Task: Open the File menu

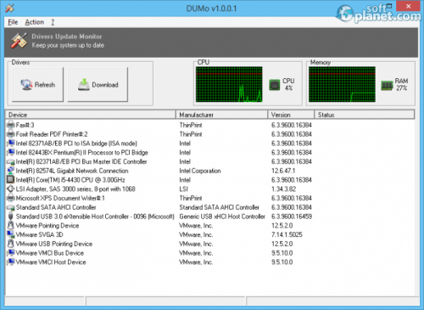Action: pyautogui.click(x=13, y=22)
